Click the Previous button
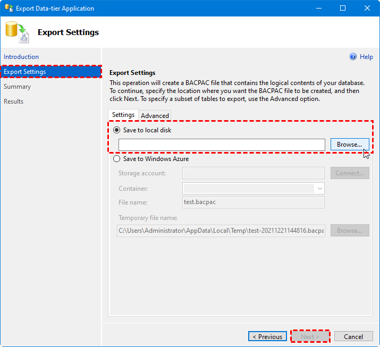 [267, 336]
